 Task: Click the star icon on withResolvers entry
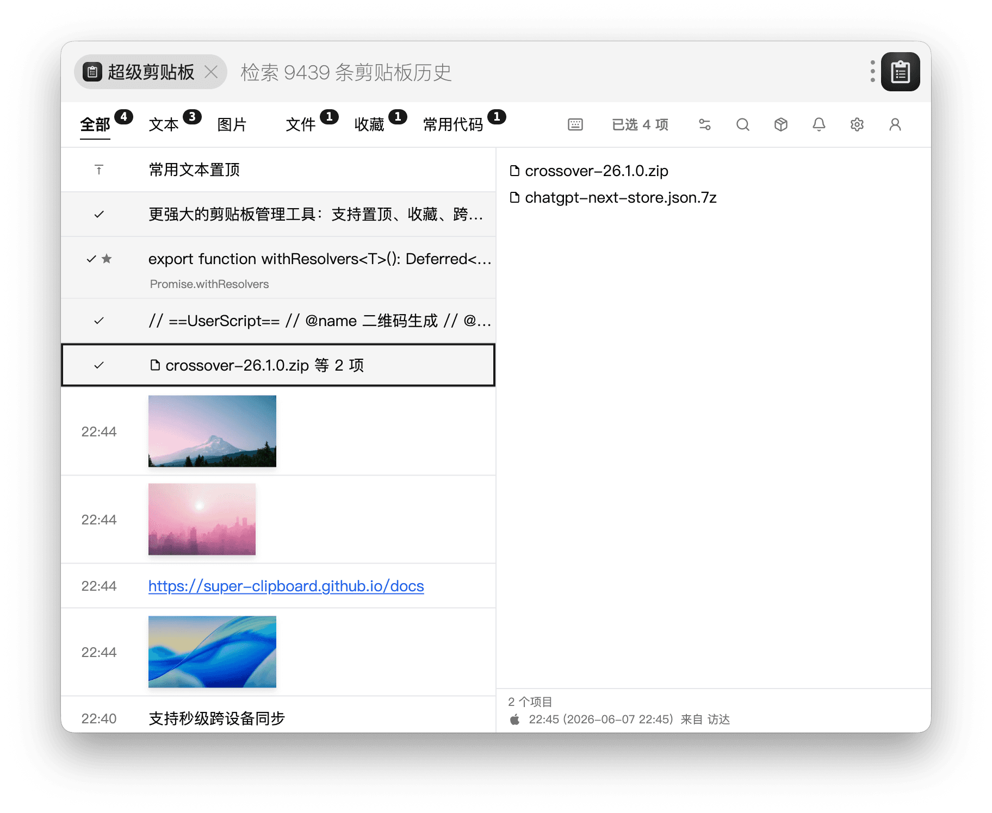coord(107,259)
